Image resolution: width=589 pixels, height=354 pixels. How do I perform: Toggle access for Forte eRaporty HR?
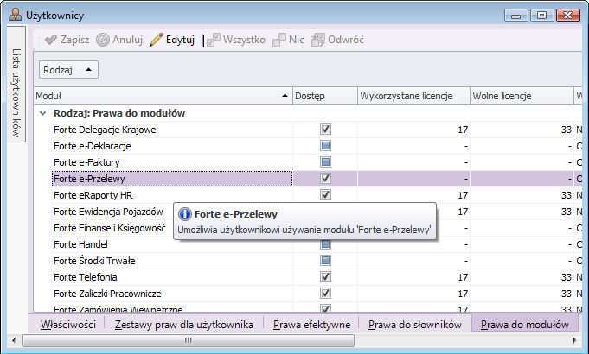pyautogui.click(x=325, y=195)
